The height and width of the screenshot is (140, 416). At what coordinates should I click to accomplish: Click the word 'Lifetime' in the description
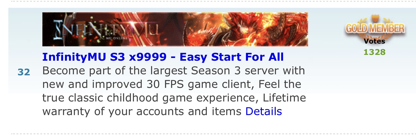[x=284, y=98]
